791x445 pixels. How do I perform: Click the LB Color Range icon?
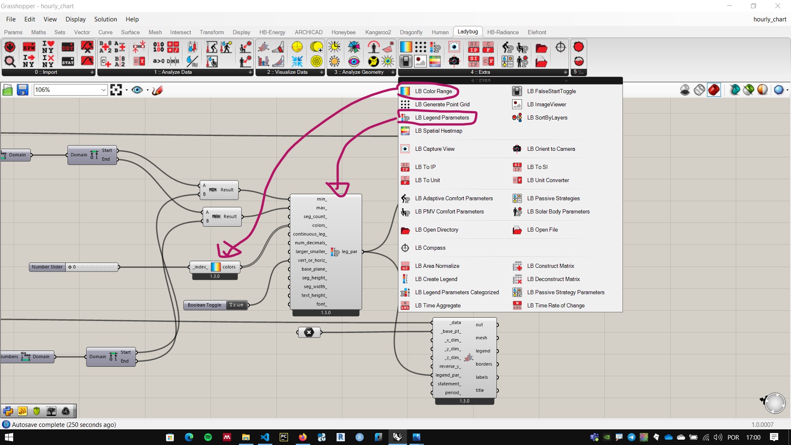click(405, 91)
